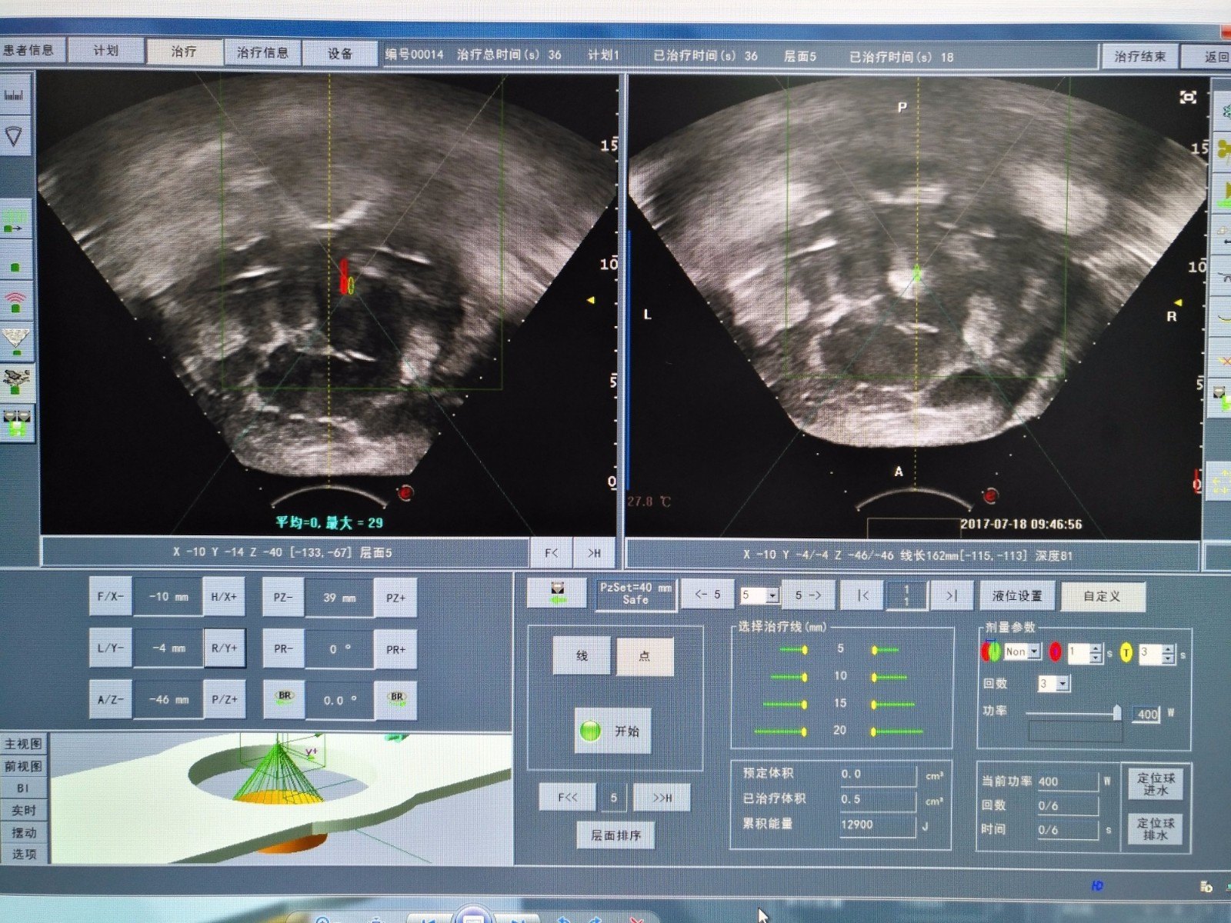
Task: Decrease the emission time spinner value
Action: coord(1096,658)
